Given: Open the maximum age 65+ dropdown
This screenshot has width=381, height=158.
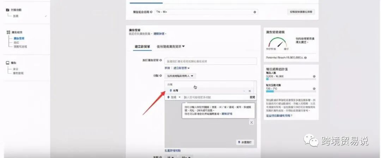Looking at the screenshot, I should (186, 157).
